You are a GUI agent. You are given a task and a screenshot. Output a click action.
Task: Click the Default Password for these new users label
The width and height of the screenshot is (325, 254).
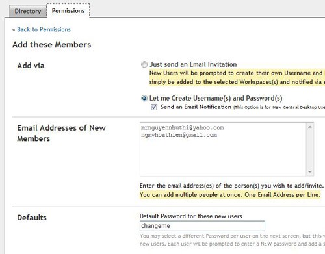(x=191, y=216)
